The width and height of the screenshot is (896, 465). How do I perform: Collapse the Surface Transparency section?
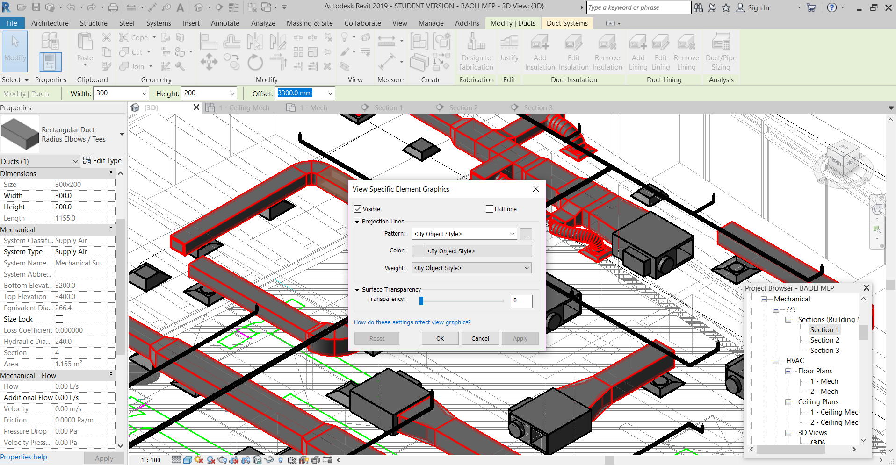pyautogui.click(x=358, y=289)
